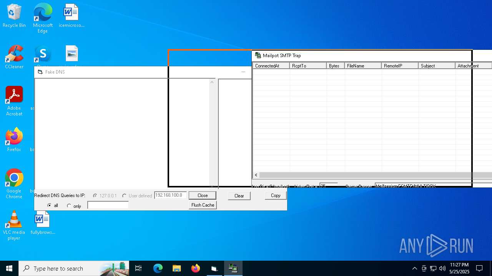492x276 pixels.
Task: Open the fullybrows... Word document
Action: tap(43, 223)
